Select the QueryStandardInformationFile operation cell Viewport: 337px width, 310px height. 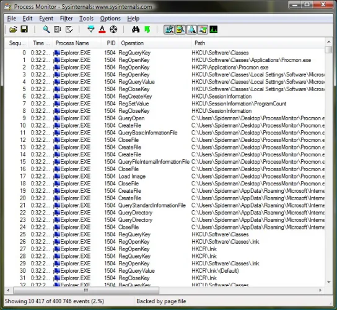click(x=152, y=205)
